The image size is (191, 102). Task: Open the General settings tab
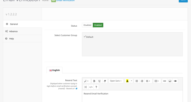pyautogui.click(x=23, y=24)
